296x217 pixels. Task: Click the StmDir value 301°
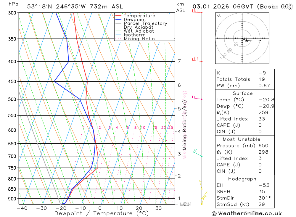(265, 198)
